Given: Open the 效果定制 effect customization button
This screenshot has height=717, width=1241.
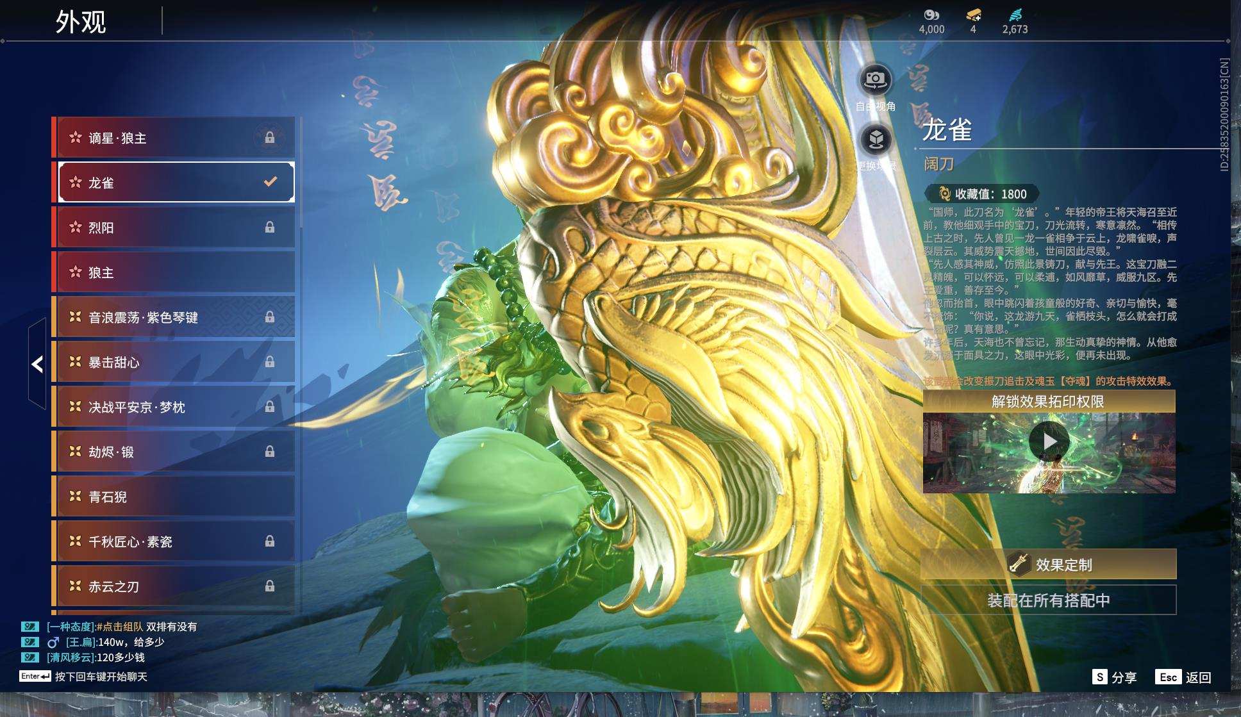Looking at the screenshot, I should pyautogui.click(x=1049, y=564).
